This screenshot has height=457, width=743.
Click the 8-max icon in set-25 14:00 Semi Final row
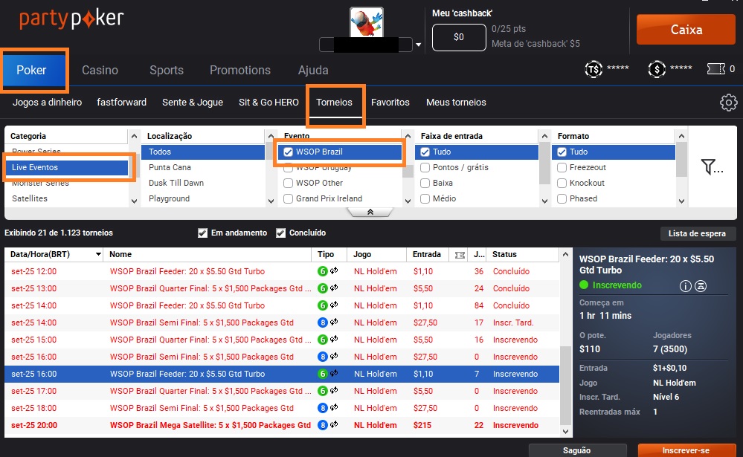point(322,323)
